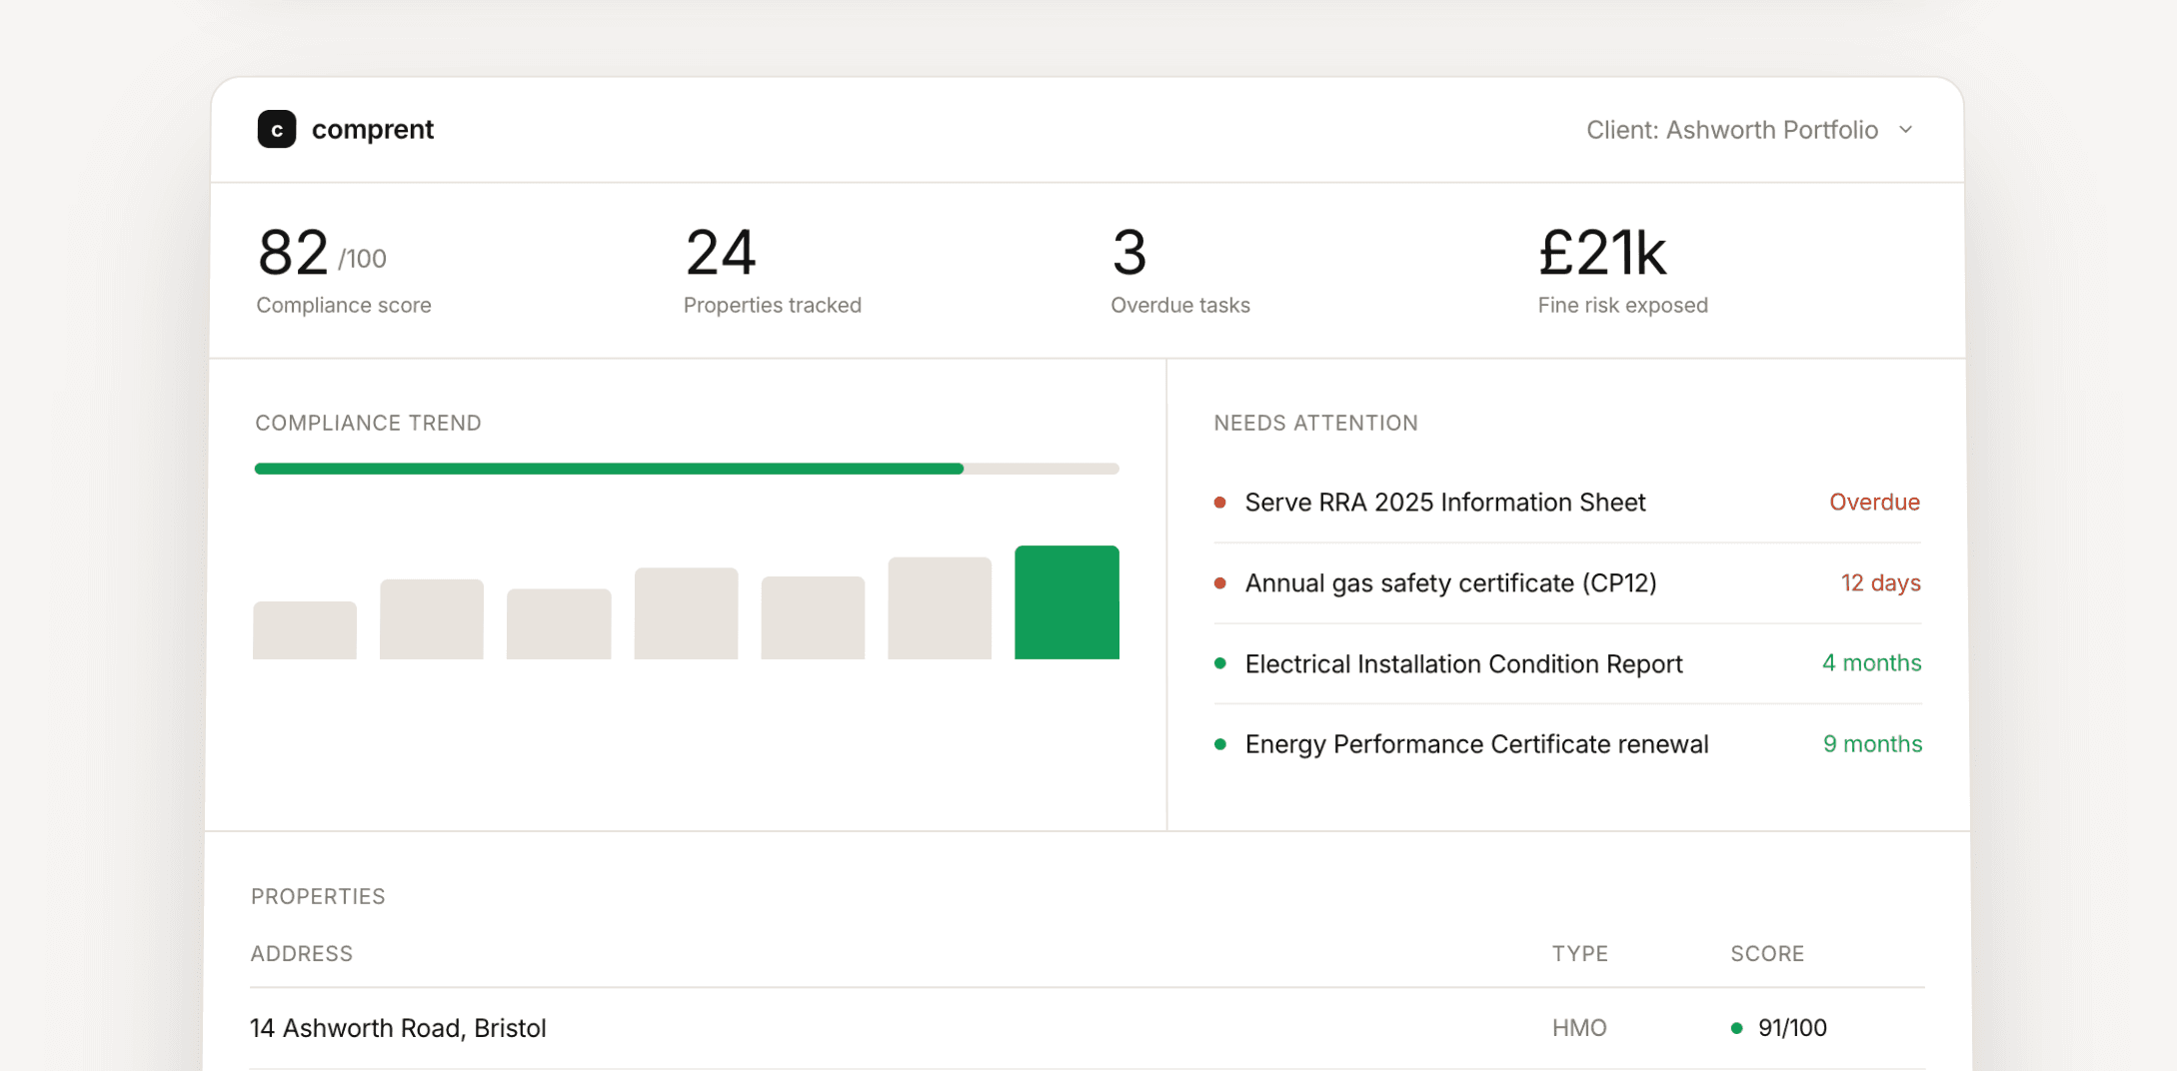The width and height of the screenshot is (2177, 1071).
Task: Sort by the SCORE column header
Action: click(x=1767, y=953)
